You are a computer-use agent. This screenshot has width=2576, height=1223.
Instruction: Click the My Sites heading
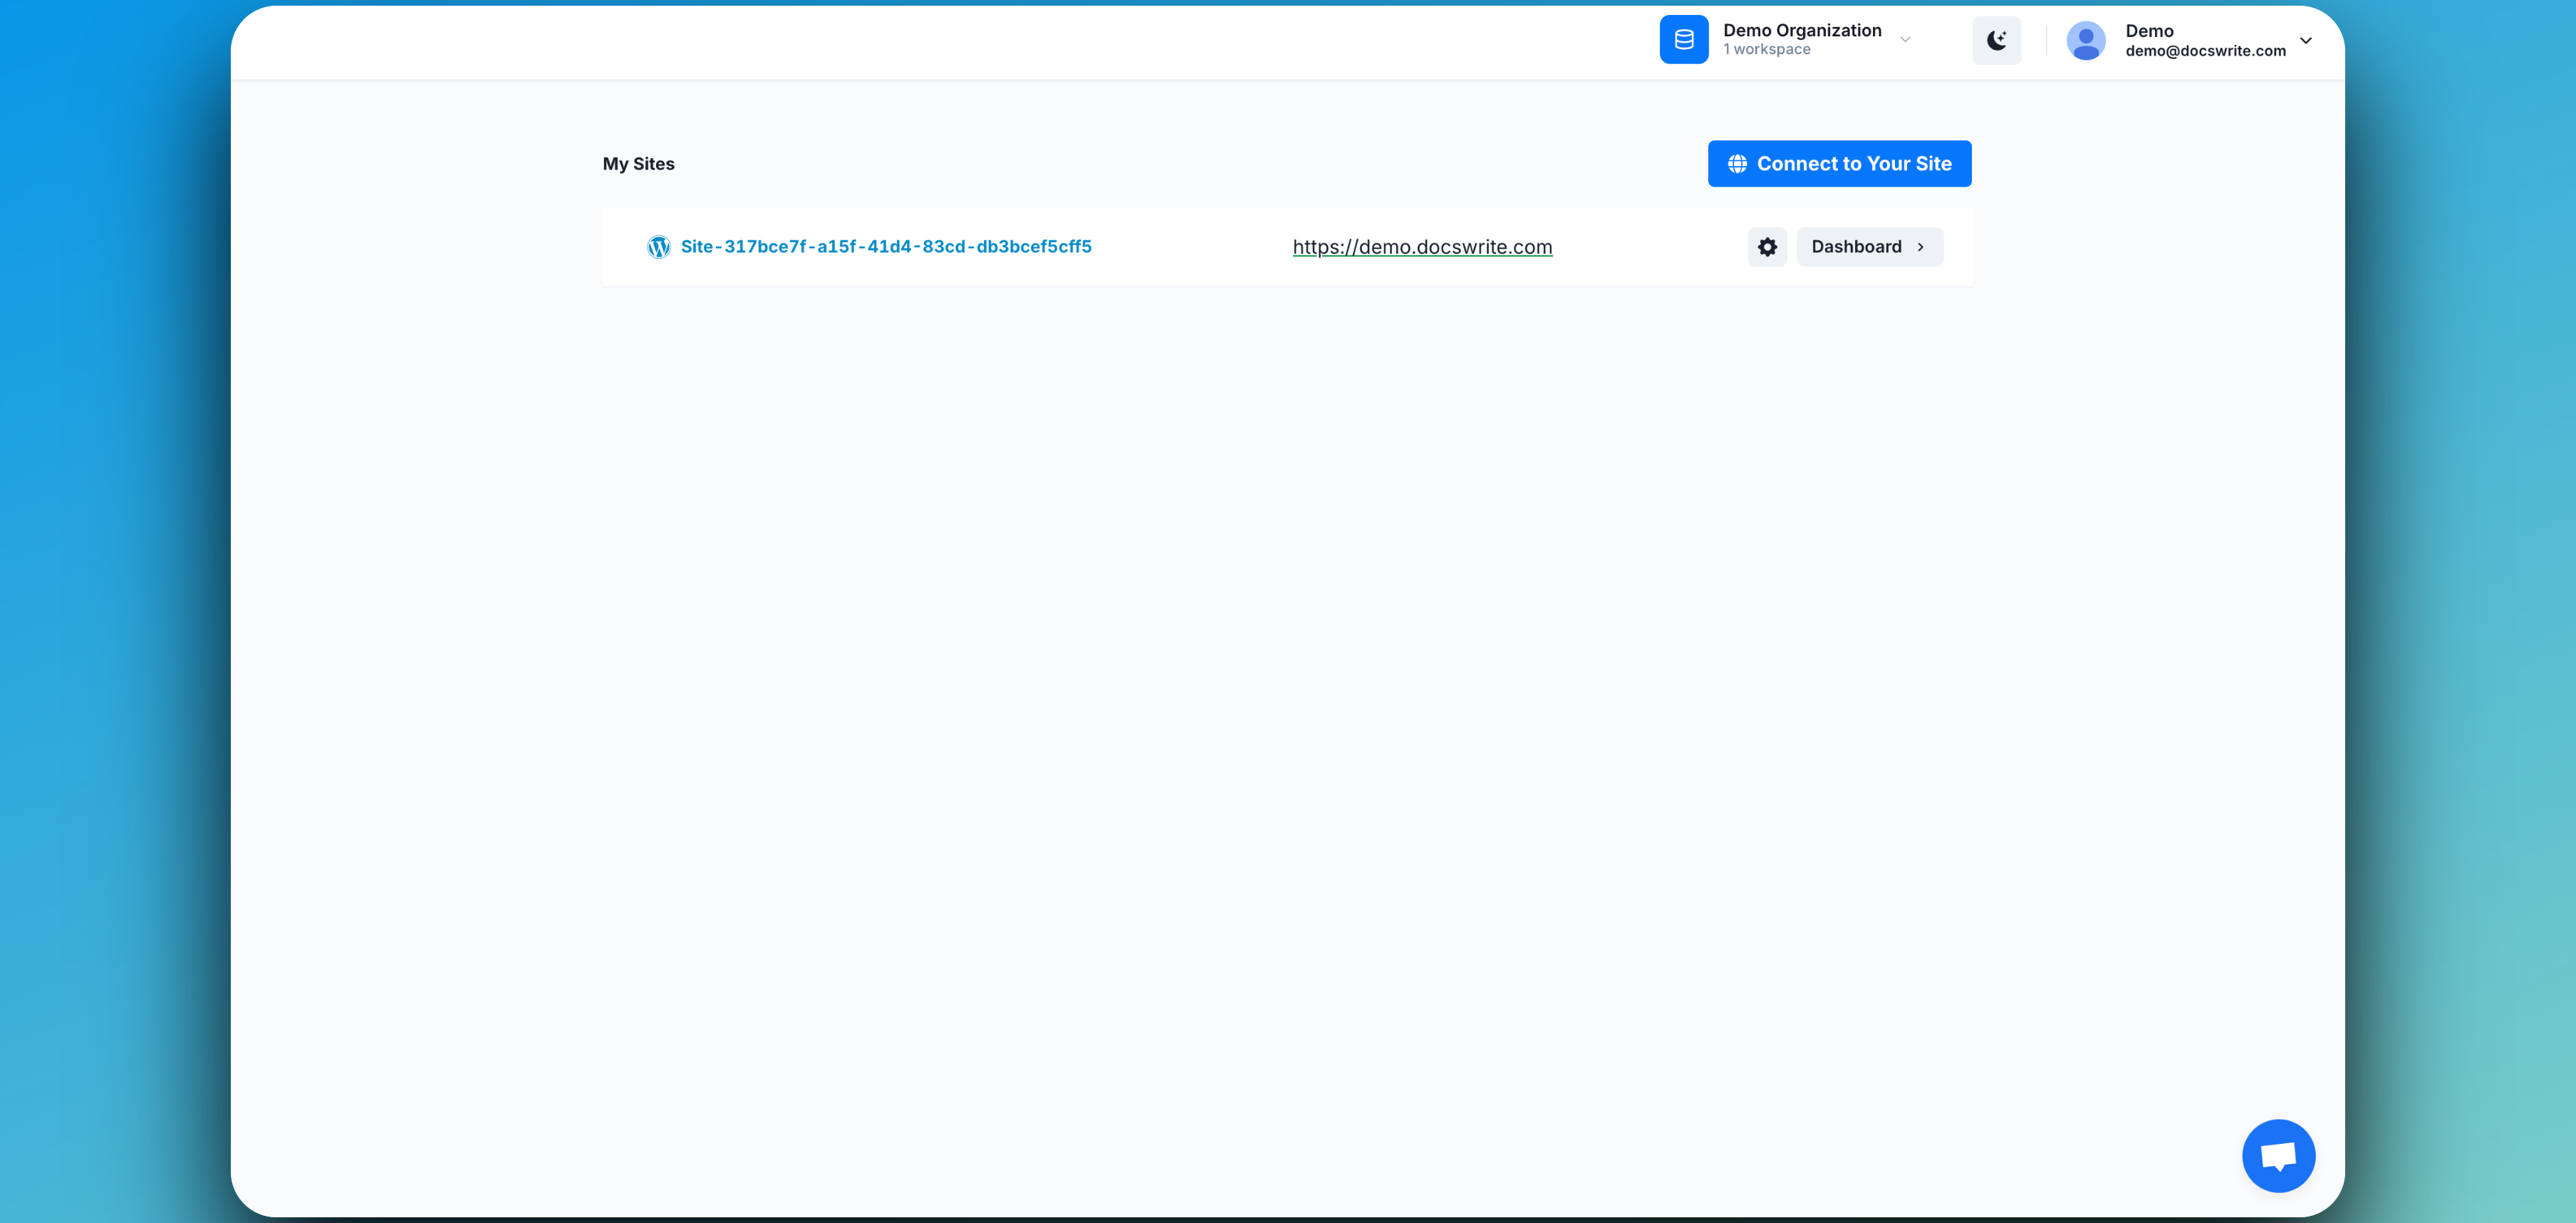pyautogui.click(x=638, y=164)
